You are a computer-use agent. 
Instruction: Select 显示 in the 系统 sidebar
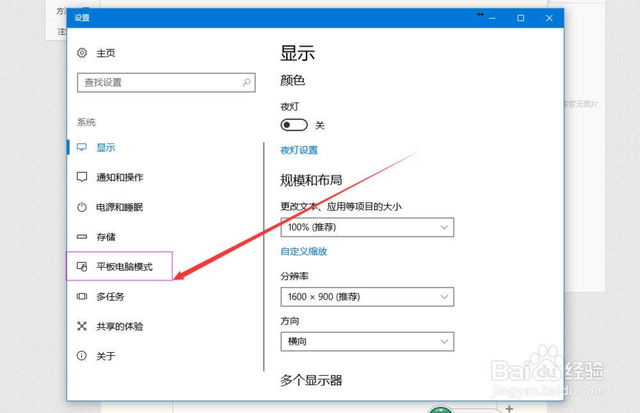(106, 147)
